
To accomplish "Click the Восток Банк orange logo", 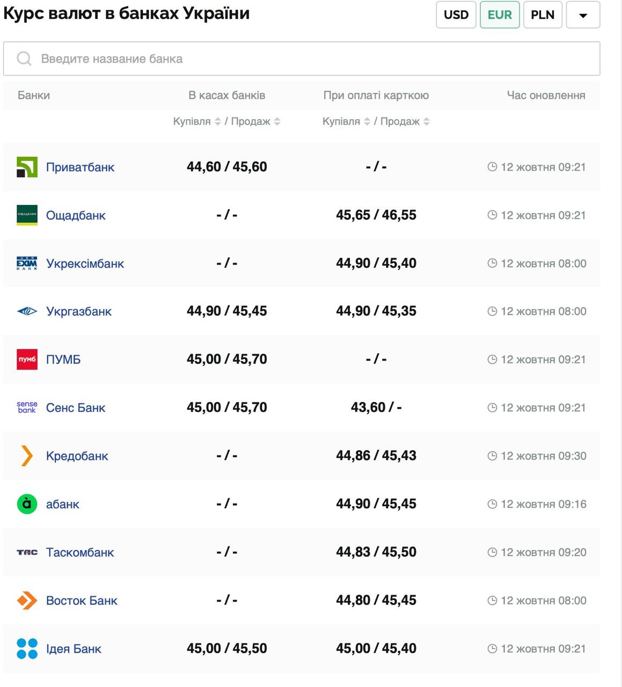I will click(x=27, y=600).
